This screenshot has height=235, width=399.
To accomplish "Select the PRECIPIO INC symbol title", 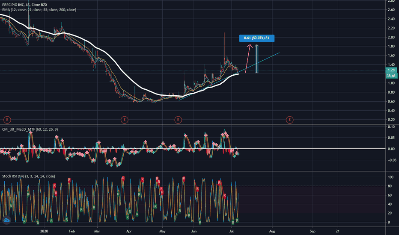I will [x=25, y=5].
